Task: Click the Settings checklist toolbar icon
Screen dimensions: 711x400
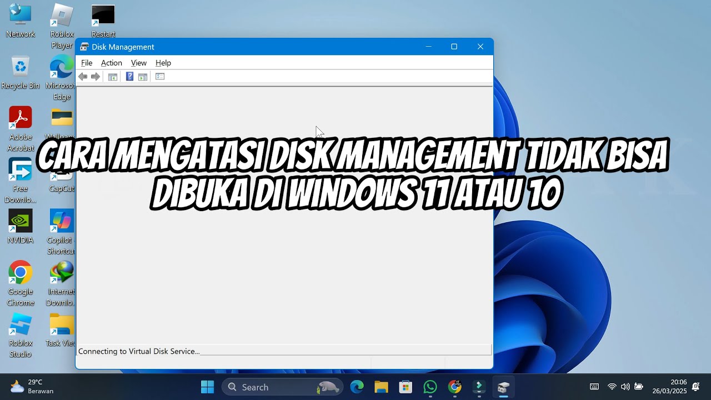Action: (x=160, y=77)
